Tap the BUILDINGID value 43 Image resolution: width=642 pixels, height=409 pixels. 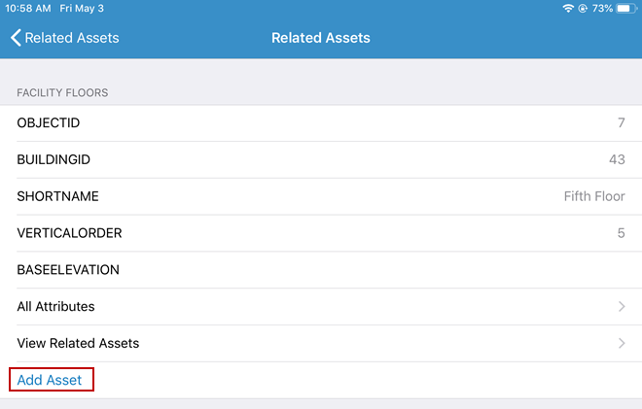click(617, 159)
